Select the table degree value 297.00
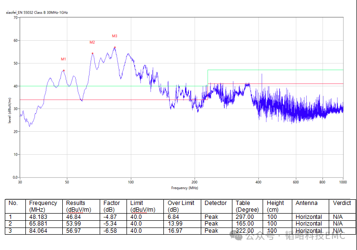The height and width of the screenshot is (250, 357). [x=245, y=217]
